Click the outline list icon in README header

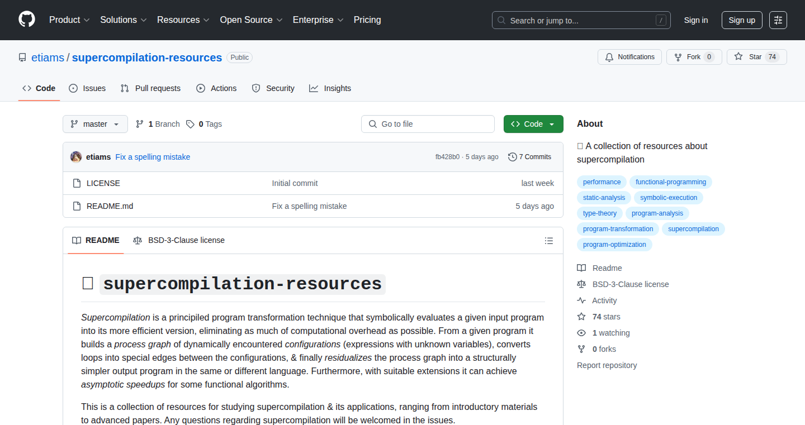[x=549, y=241]
